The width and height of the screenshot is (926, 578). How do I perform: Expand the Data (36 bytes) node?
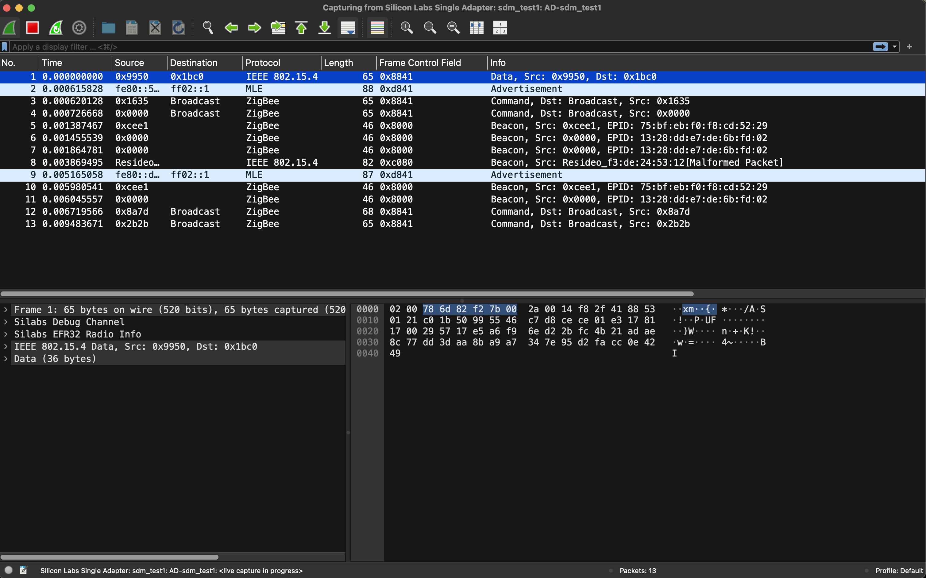pos(6,359)
